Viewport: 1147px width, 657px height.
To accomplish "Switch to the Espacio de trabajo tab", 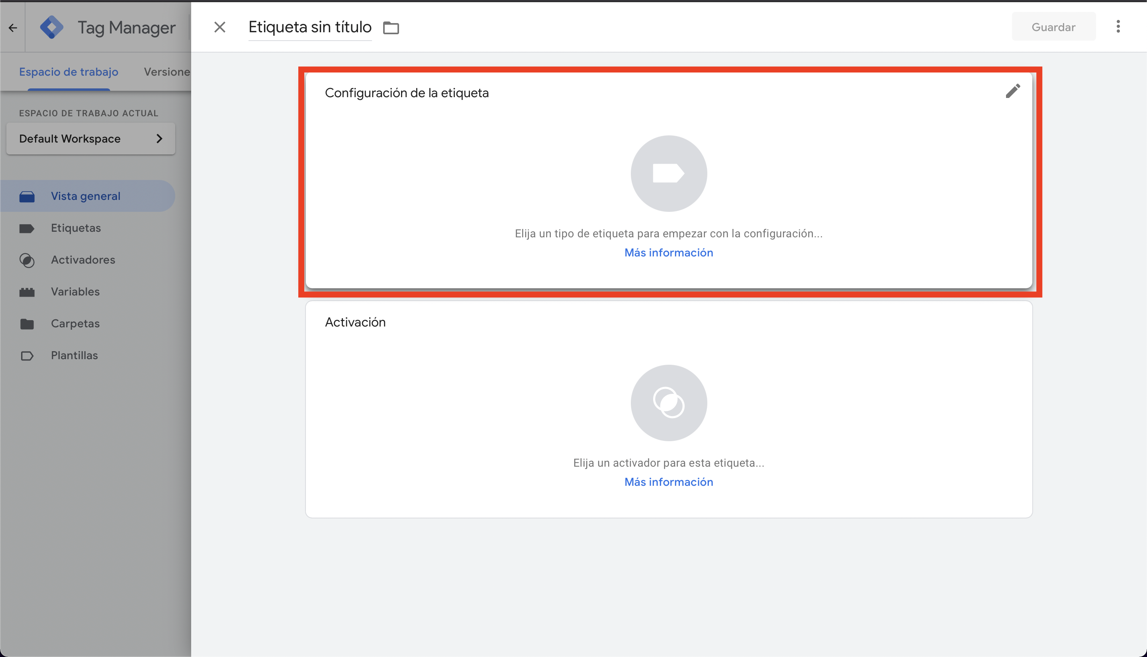I will (x=69, y=72).
